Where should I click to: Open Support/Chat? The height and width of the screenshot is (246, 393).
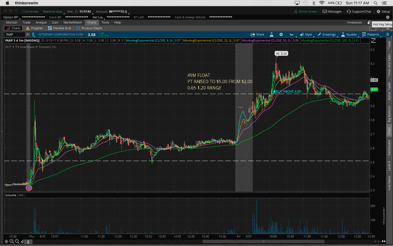click(359, 11)
